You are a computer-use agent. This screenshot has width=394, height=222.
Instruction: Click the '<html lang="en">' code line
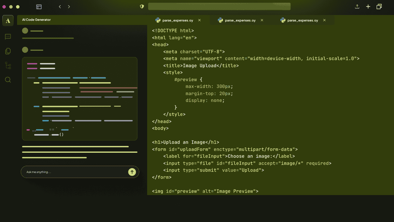tap(174, 38)
